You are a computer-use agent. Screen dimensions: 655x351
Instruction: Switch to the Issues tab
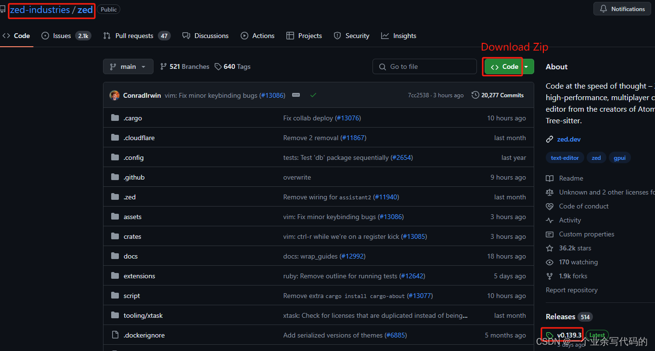(x=66, y=36)
